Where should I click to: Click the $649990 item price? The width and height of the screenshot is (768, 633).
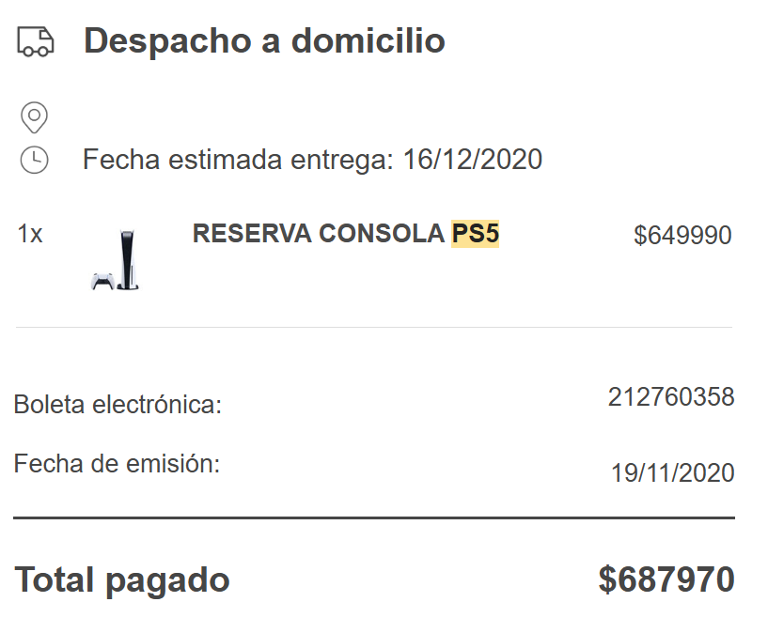[x=682, y=235]
